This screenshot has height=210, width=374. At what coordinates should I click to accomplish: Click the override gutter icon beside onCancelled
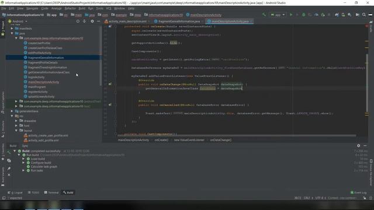[x=110, y=105]
